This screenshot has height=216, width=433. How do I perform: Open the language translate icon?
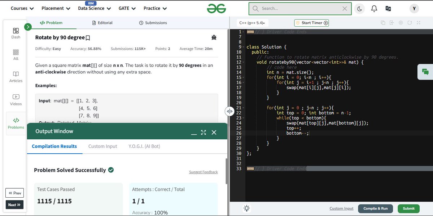388,8
